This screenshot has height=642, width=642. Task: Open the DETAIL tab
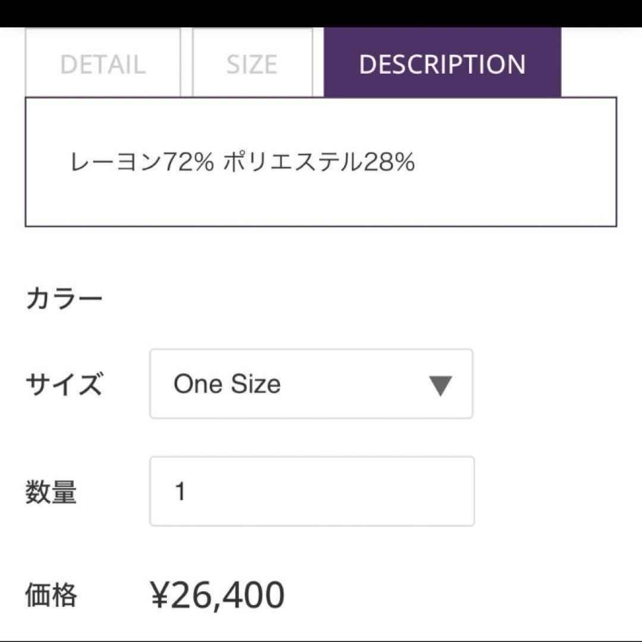[x=103, y=63]
